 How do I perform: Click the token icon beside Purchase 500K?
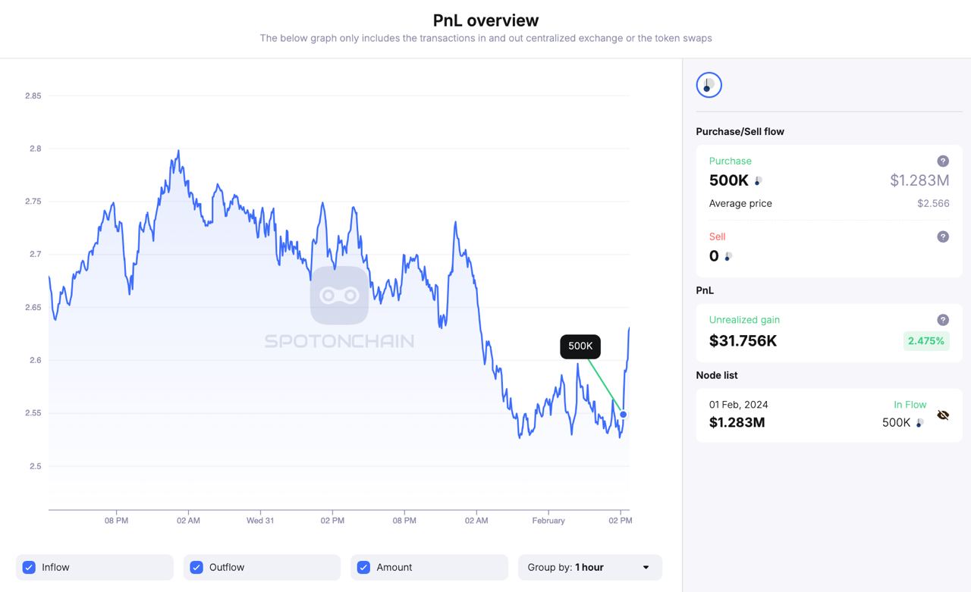click(x=756, y=180)
